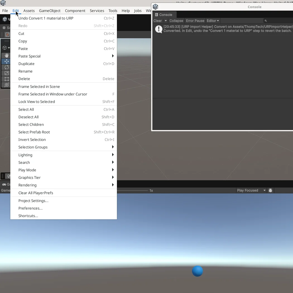Choose Delete from the Edit menu
The width and height of the screenshot is (293, 293).
point(64,79)
